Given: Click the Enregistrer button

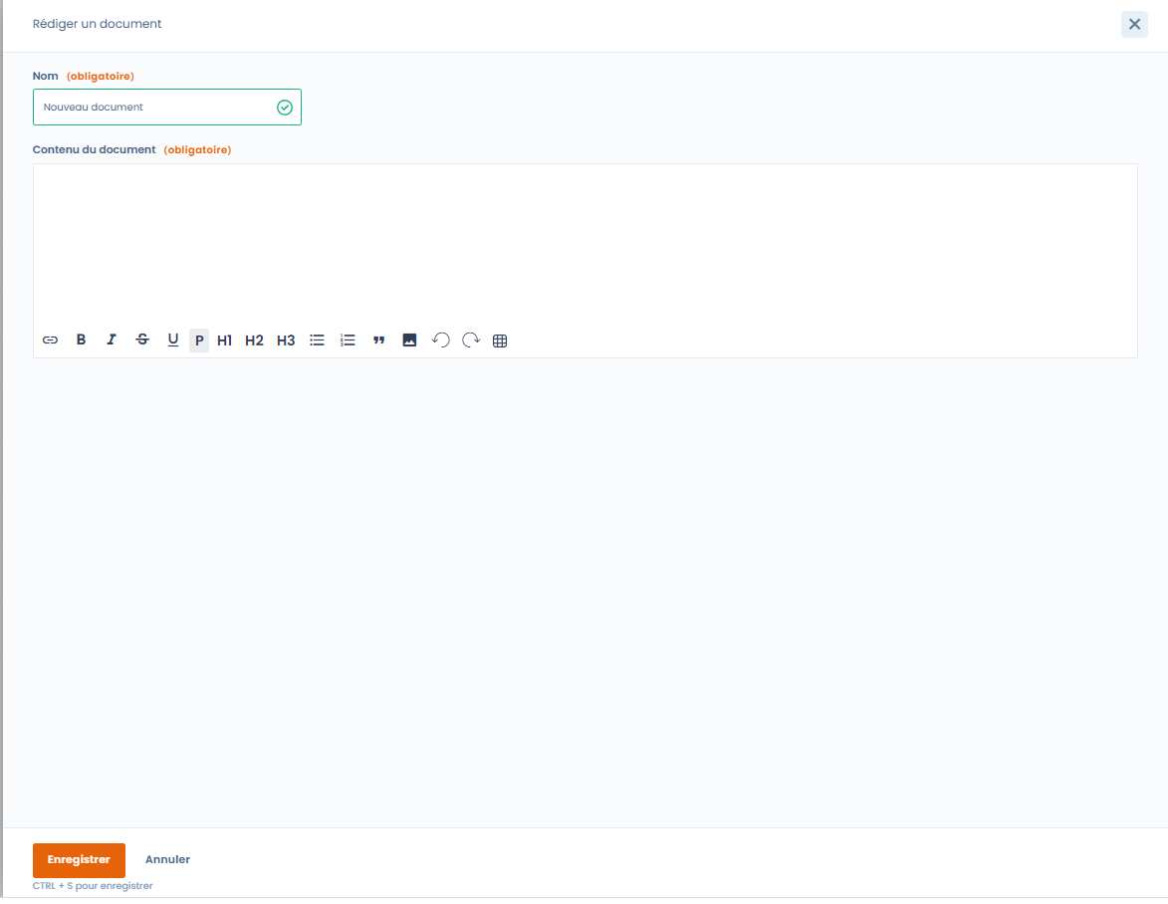Looking at the screenshot, I should point(79,860).
